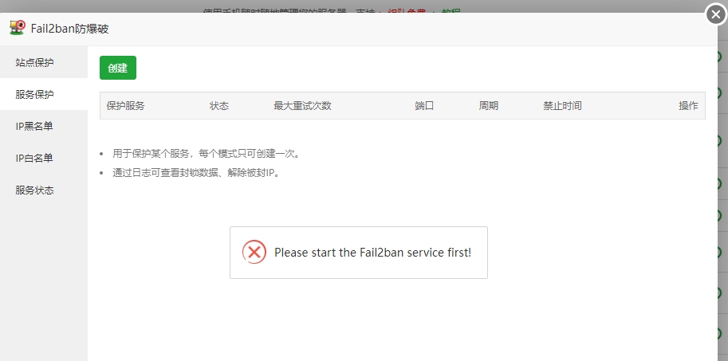Viewport: 728px width, 361px height.
Task: Click the 周期 column header
Action: 489,106
